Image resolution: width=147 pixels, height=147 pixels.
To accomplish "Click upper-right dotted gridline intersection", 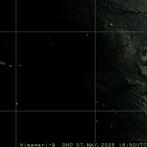I will 95,32.
